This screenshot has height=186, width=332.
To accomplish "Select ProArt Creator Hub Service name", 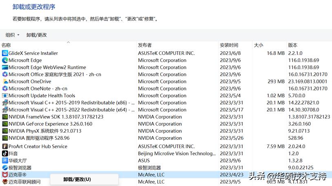I will coord(38,146).
